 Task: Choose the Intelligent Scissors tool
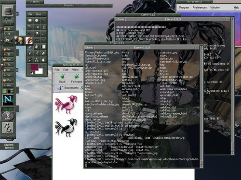(x=43, y=27)
